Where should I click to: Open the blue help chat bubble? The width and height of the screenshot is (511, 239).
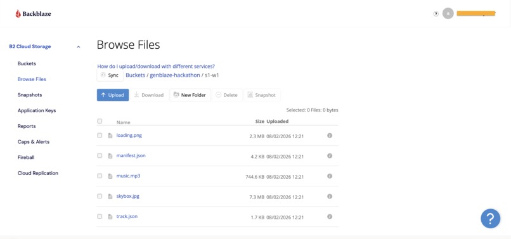(491, 219)
